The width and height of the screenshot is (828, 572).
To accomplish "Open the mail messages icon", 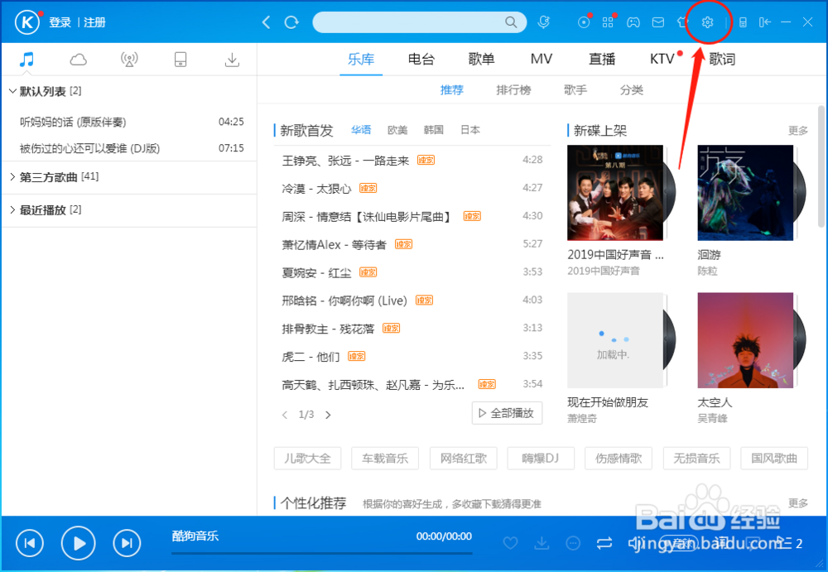I will click(x=658, y=22).
